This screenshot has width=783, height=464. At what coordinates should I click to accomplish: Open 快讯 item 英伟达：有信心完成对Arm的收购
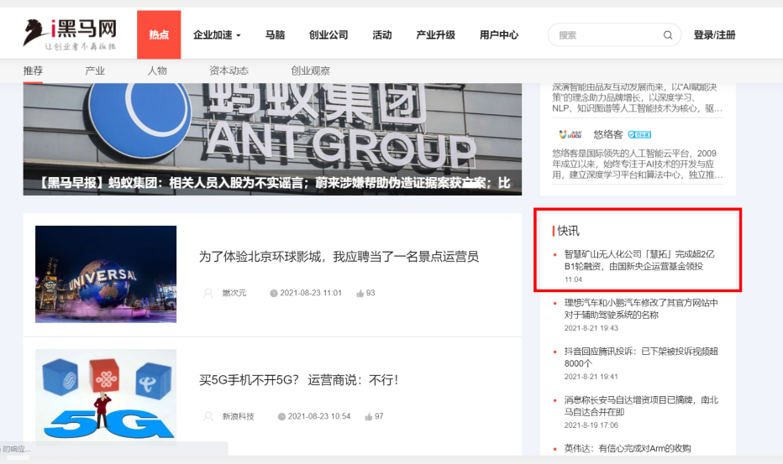pyautogui.click(x=628, y=449)
